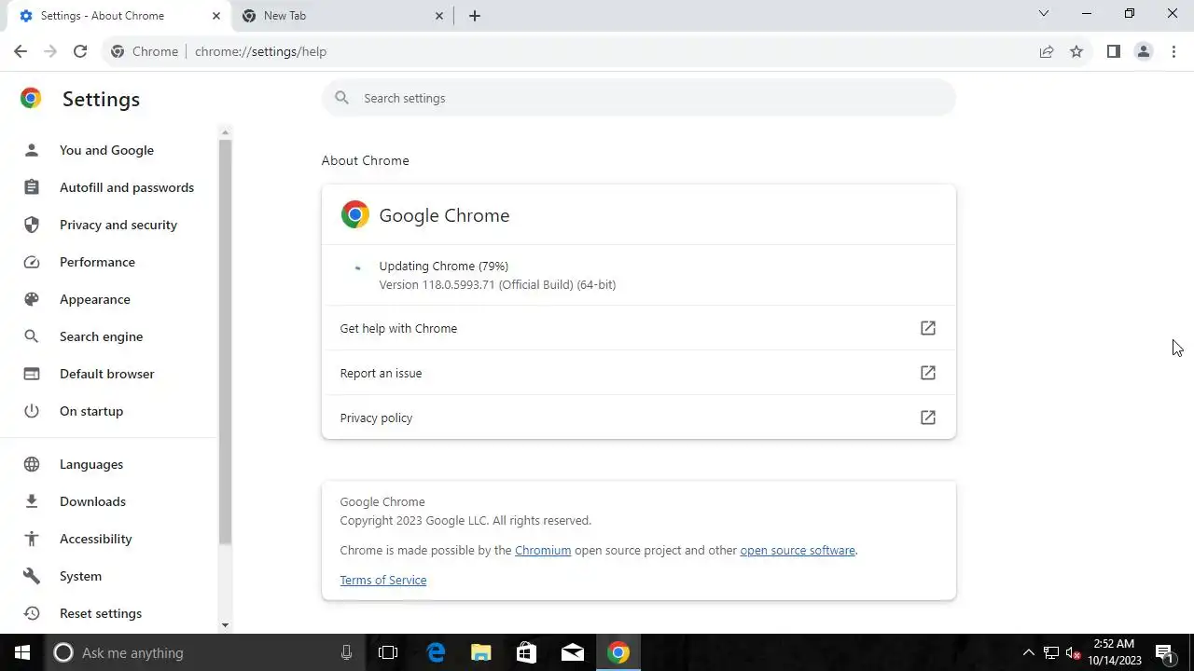Click the external link icon for Privacy policy
1194x671 pixels.
pos(928,418)
